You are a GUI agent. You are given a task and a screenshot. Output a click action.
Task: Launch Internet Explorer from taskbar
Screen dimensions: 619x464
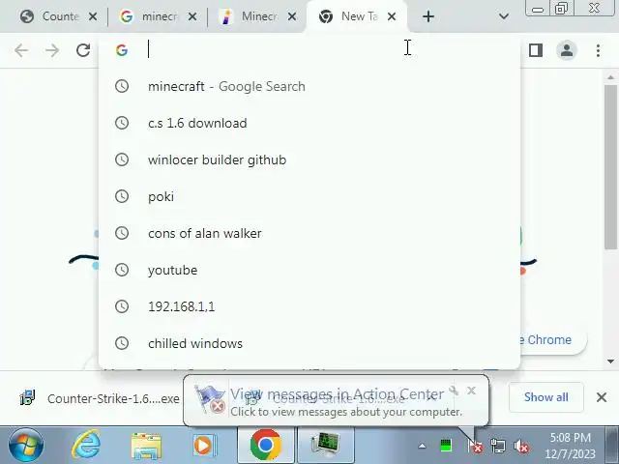point(86,445)
